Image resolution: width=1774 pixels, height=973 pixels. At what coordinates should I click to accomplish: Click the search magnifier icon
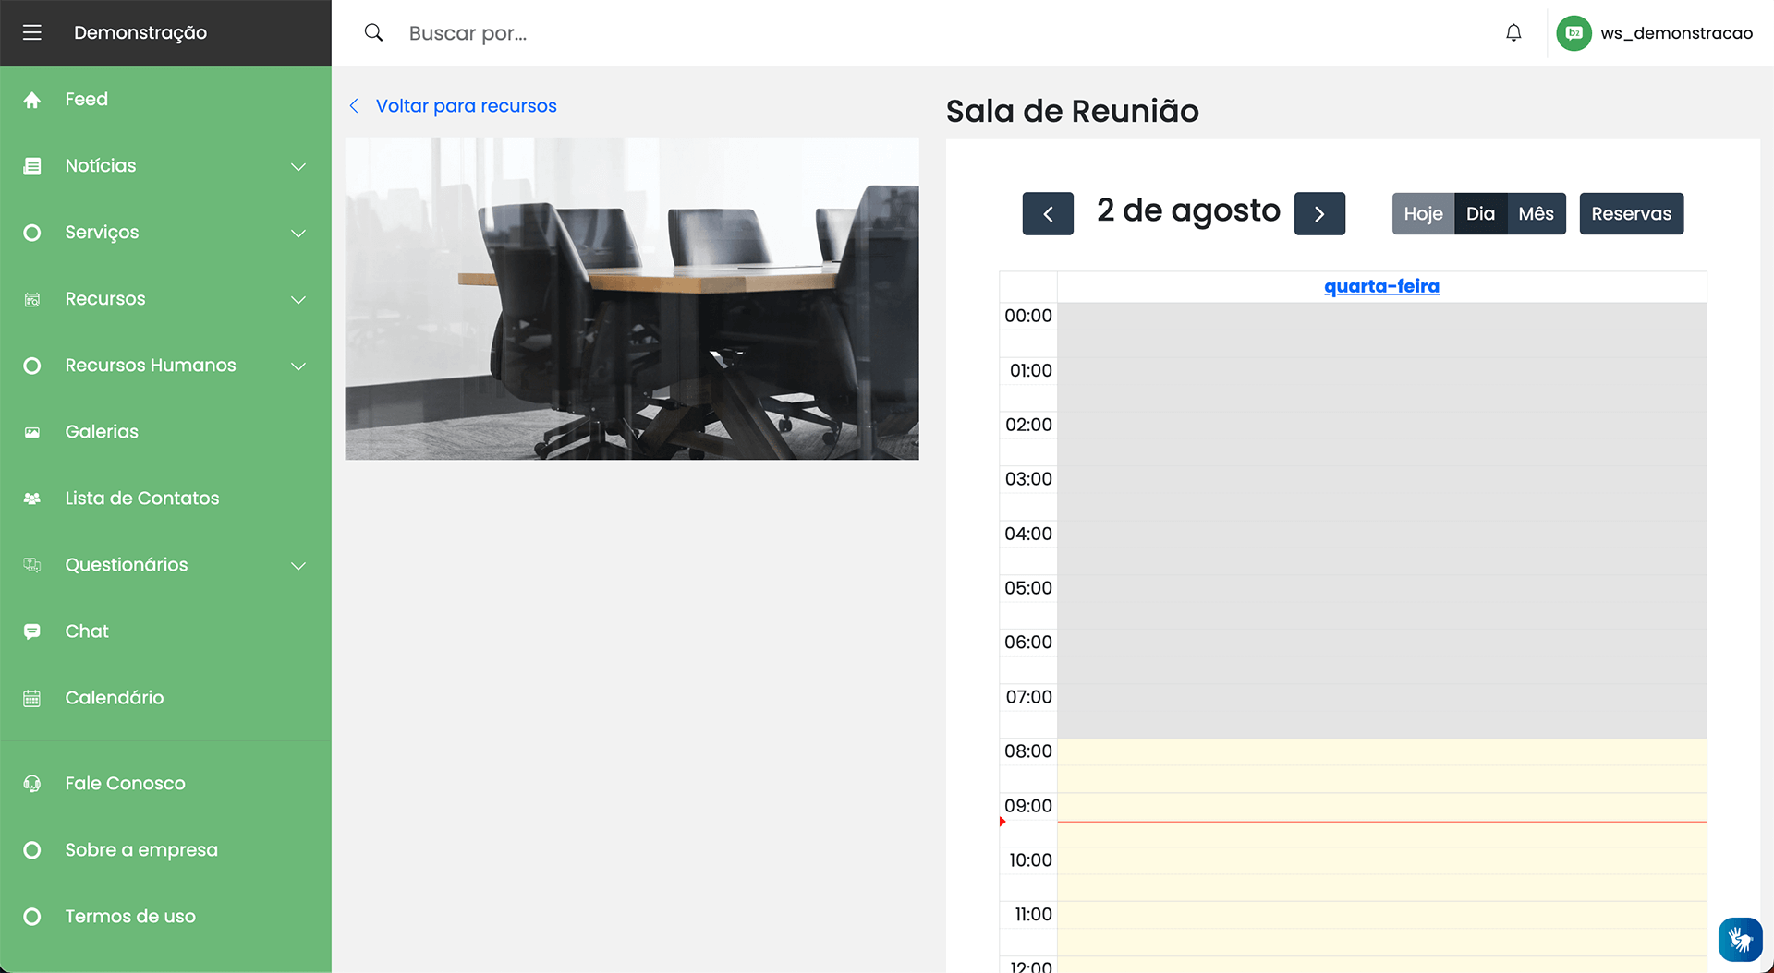(373, 32)
